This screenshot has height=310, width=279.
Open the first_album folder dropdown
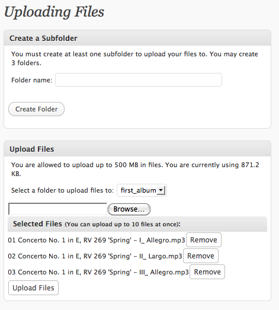coord(142,190)
